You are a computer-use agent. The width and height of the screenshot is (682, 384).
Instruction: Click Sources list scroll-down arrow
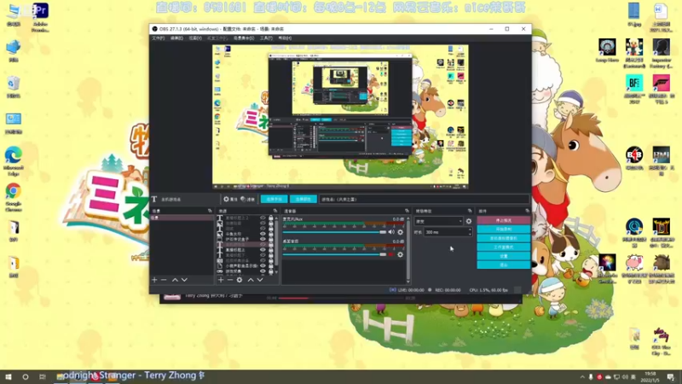pos(276,272)
